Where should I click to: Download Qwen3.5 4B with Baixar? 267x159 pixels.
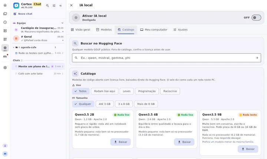coord(184,142)
